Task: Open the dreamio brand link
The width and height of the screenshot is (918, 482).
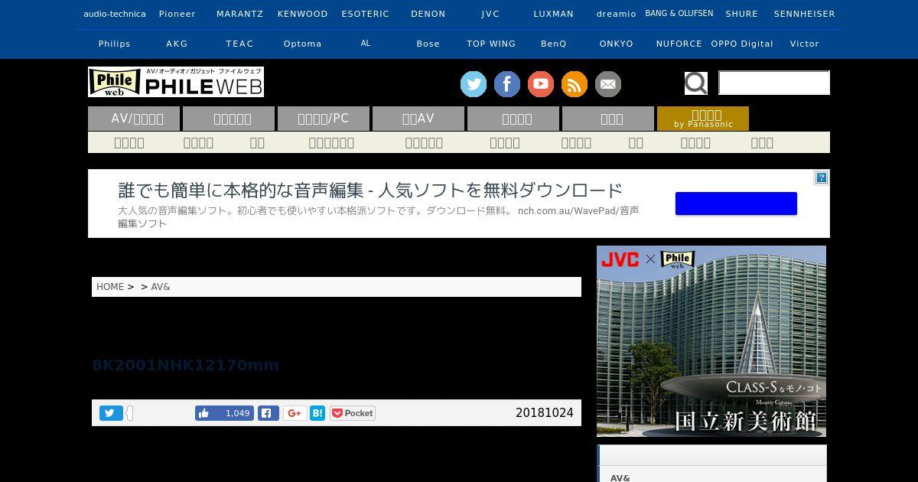Action: click(x=617, y=14)
